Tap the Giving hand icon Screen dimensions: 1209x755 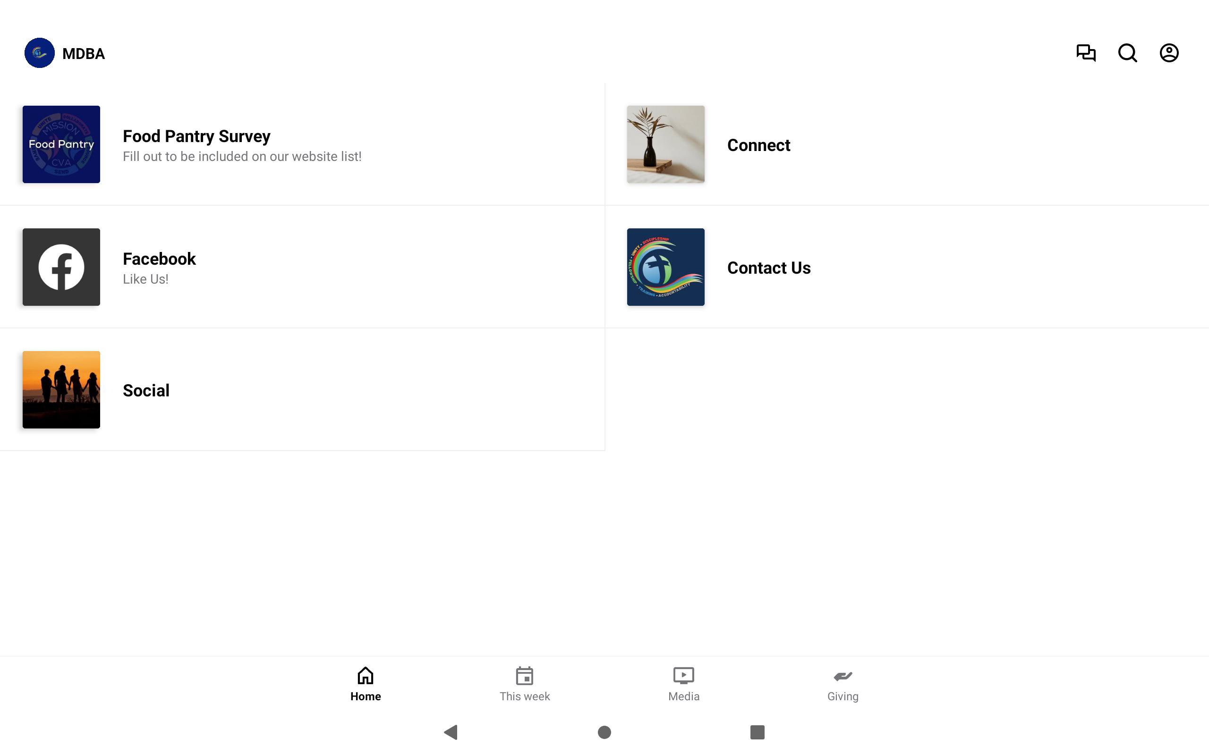point(843,676)
